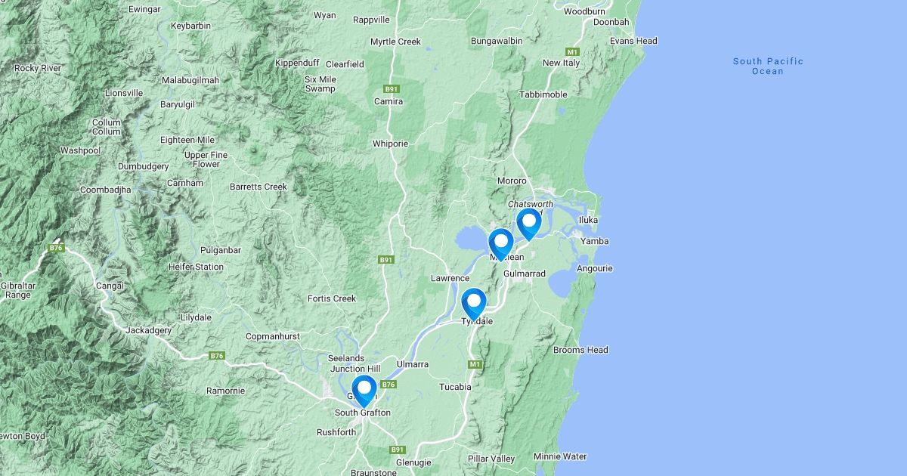
Task: Select the Fortis Creek label
Action: [332, 298]
